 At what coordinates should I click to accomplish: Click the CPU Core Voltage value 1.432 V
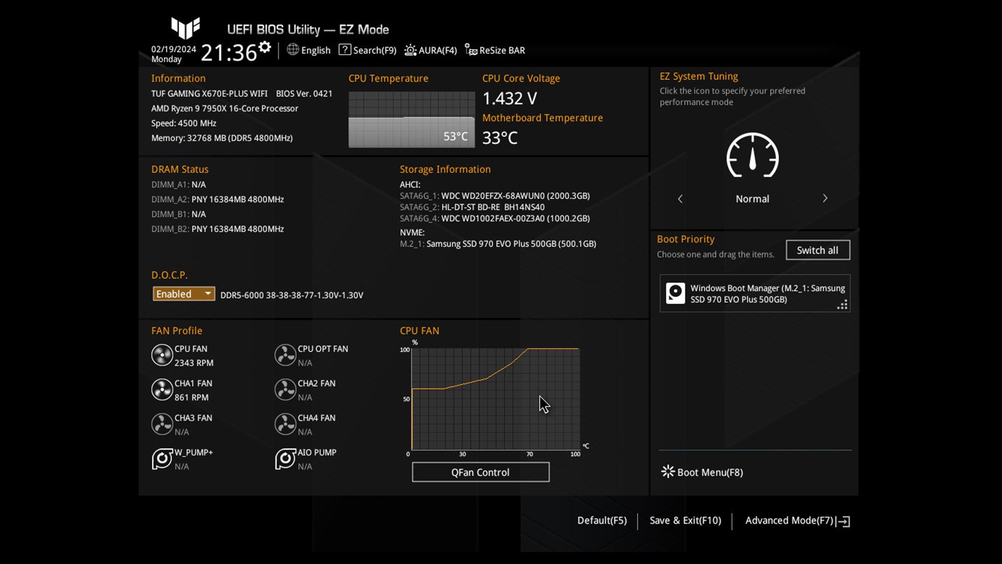pyautogui.click(x=509, y=98)
